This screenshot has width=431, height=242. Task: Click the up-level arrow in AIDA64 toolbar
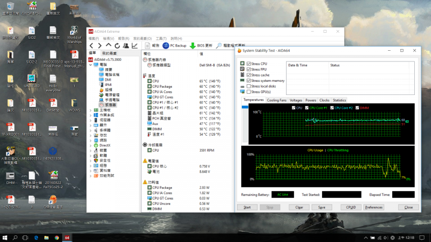pyautogui.click(x=108, y=45)
